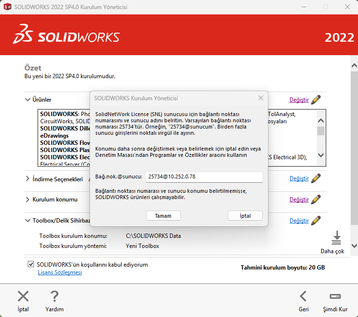Screen dimensions: 358x317
Task: Click pencil icon next to Ürünler
Action: tap(316, 99)
